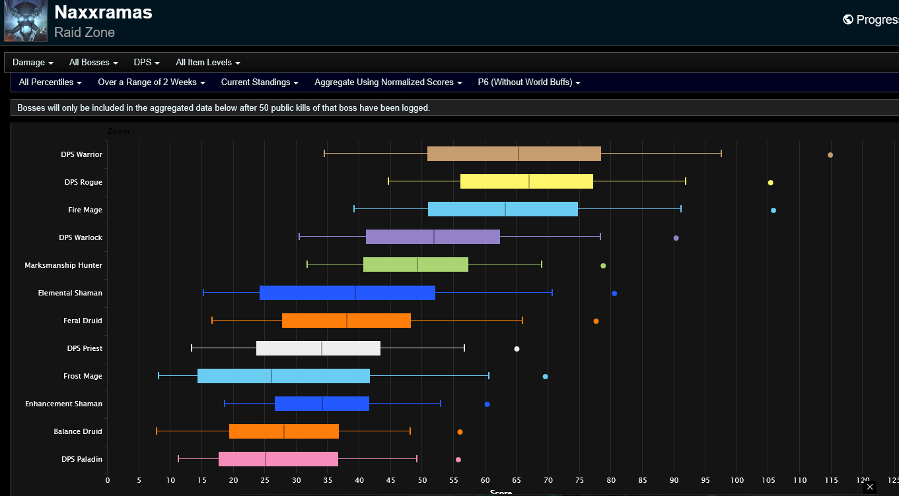This screenshot has height=496, width=899.
Task: Click the globe icon next to Progress
Action: click(848, 20)
